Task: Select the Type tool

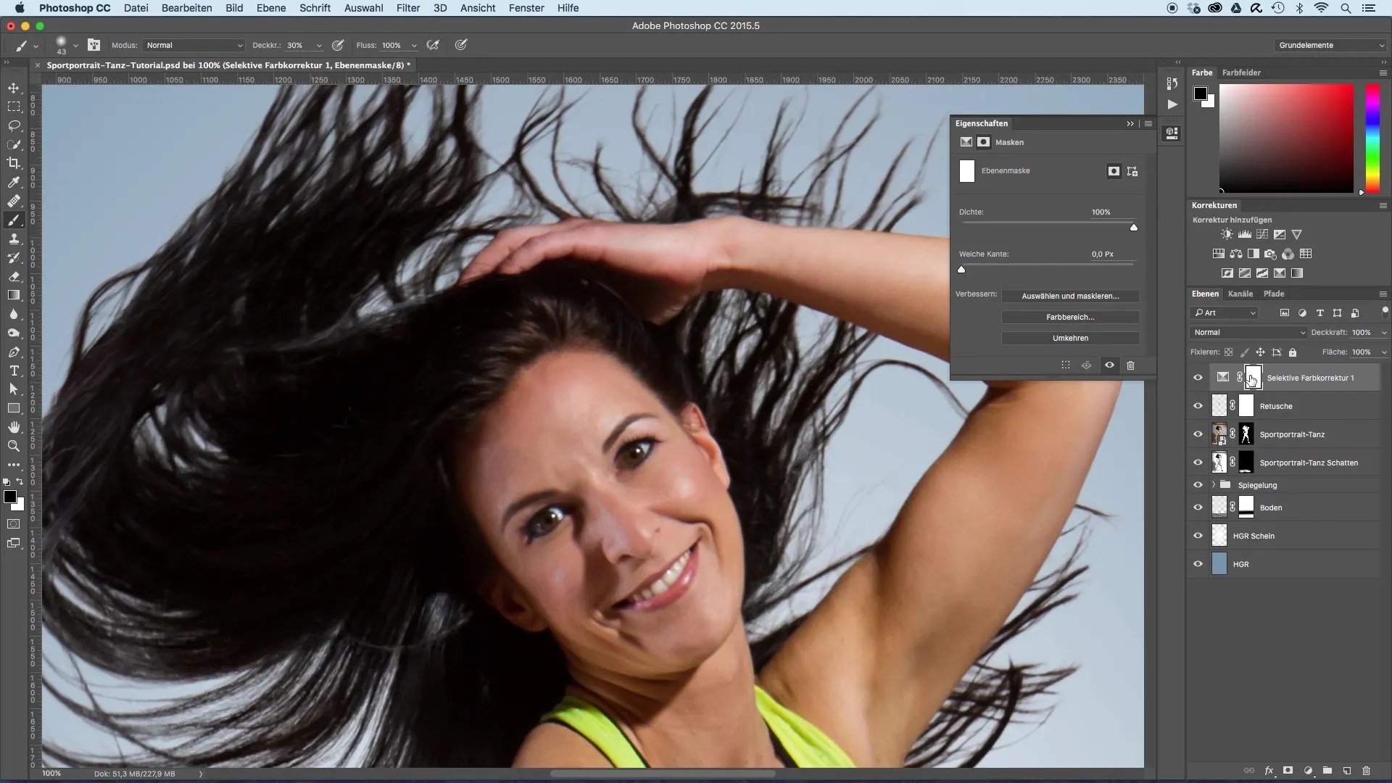Action: pos(14,370)
